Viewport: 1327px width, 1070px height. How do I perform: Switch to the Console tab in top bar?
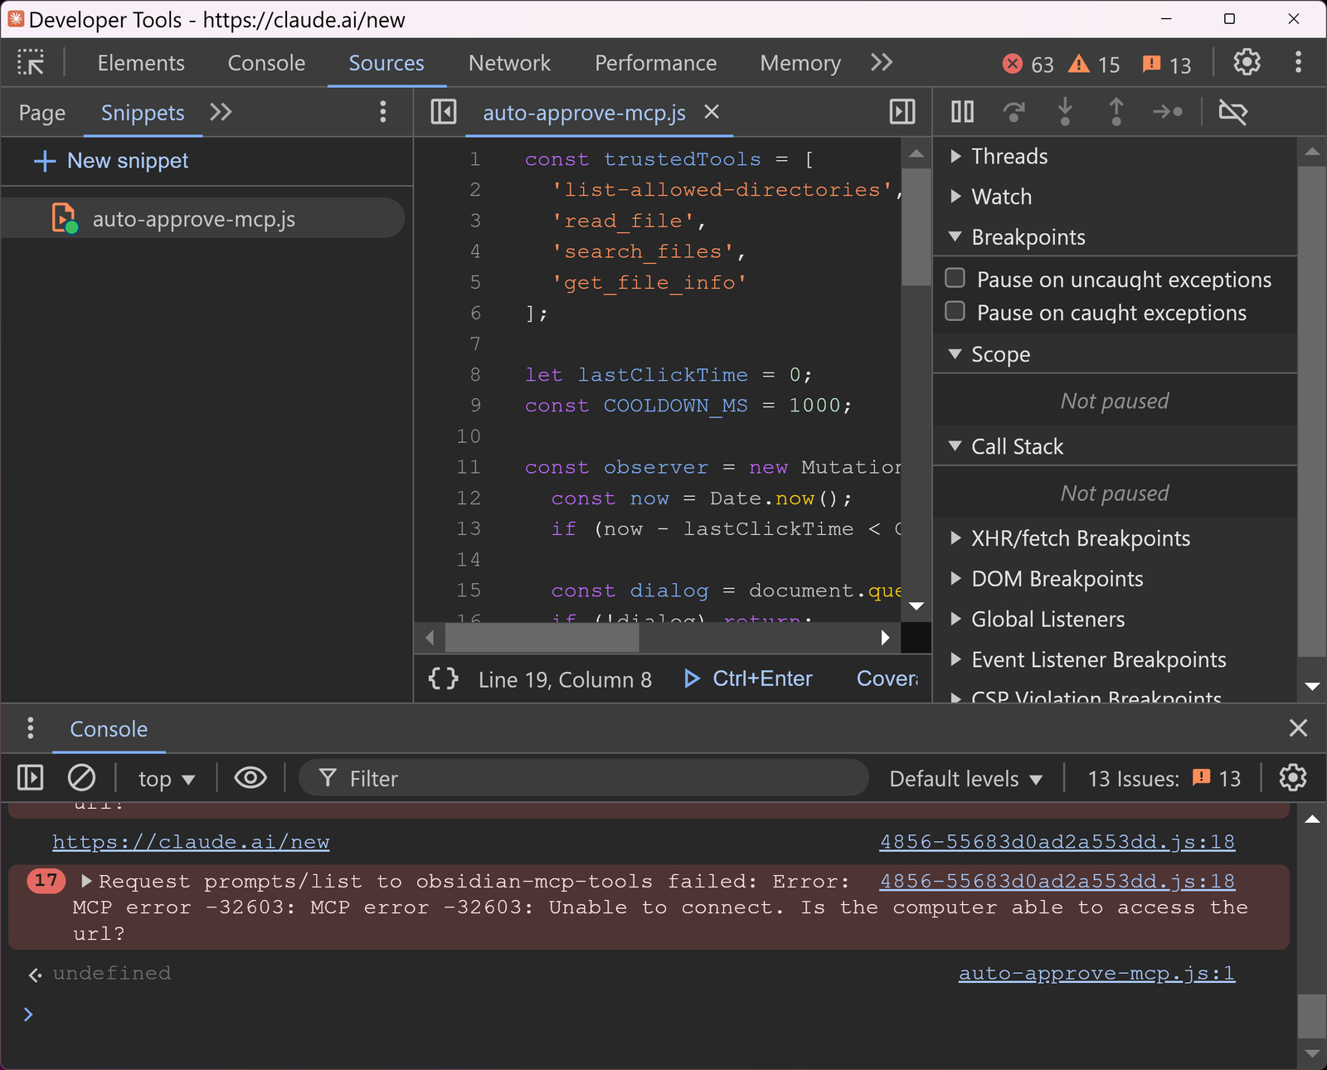click(x=266, y=63)
